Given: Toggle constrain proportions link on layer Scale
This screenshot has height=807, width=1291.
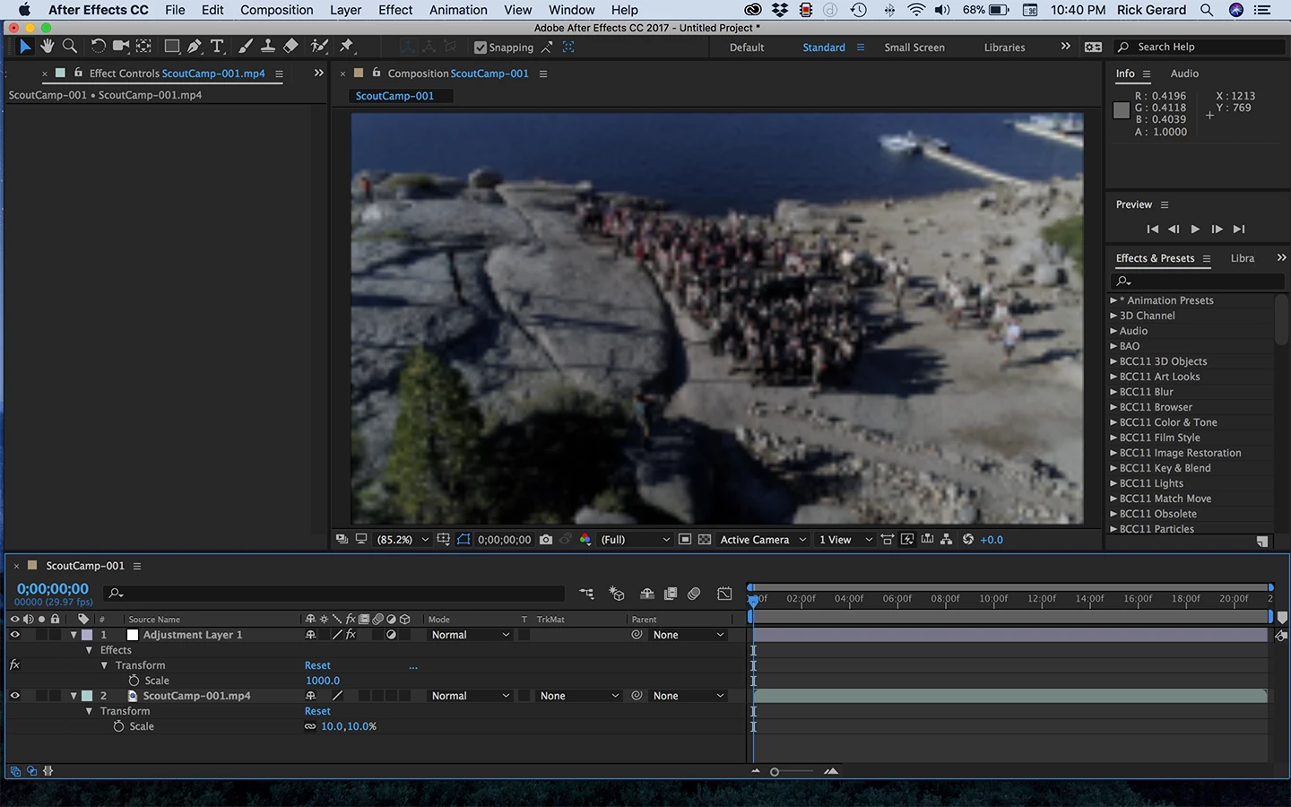Looking at the screenshot, I should coord(310,726).
